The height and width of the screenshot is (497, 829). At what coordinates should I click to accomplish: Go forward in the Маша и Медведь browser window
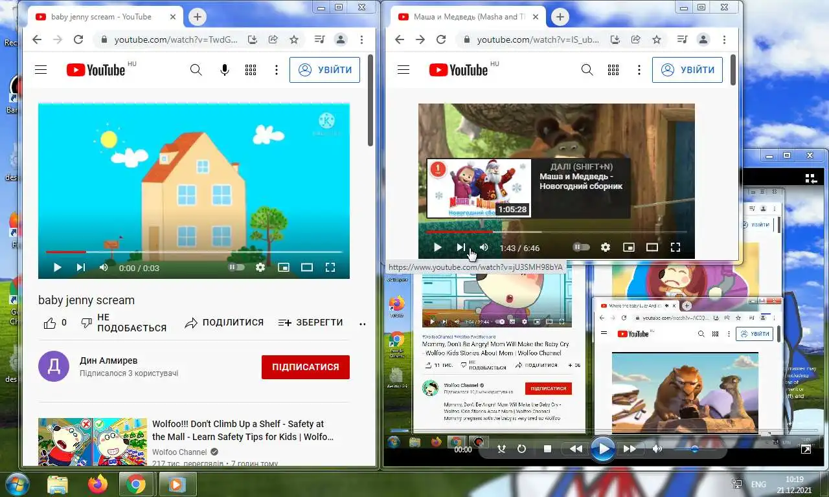(420, 39)
